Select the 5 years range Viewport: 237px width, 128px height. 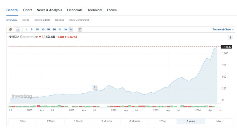point(191,121)
